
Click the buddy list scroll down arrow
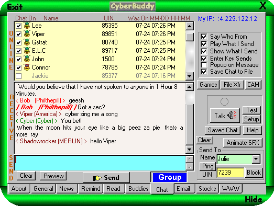[190, 76]
